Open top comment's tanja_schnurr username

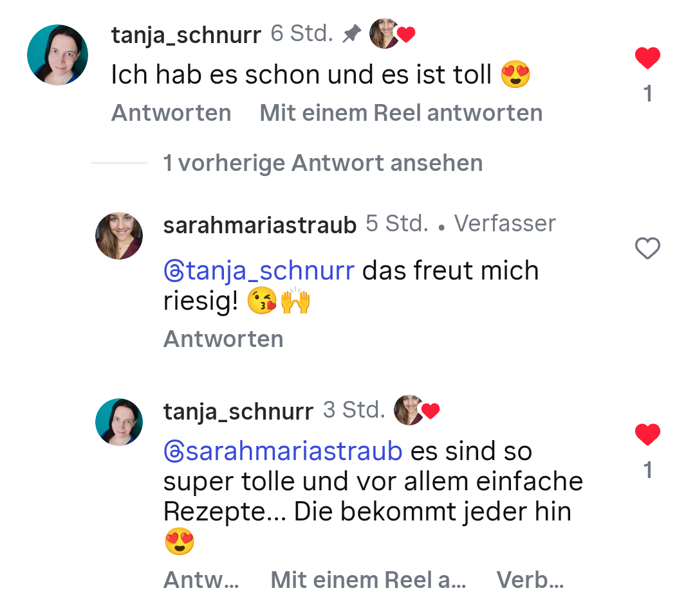186,35
